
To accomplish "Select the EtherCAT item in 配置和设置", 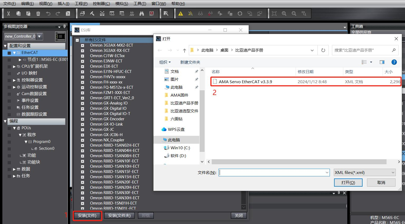I will pos(30,53).
